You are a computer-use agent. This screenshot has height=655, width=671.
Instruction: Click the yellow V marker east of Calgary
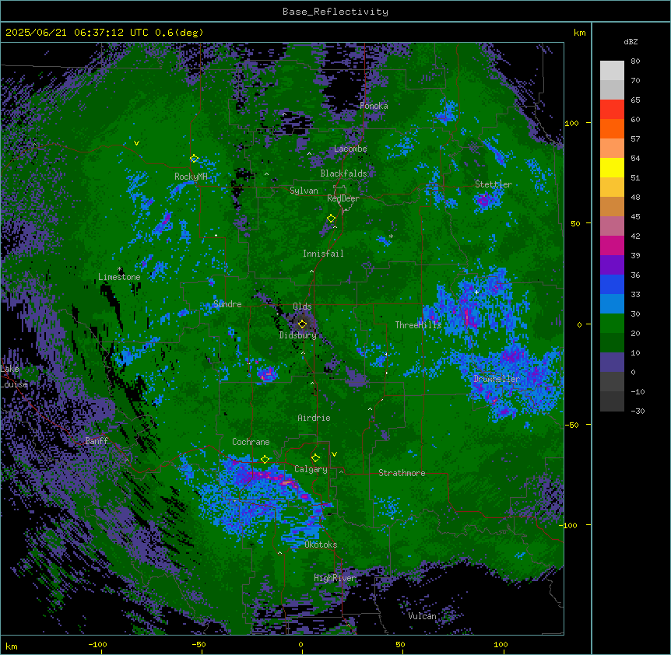[334, 454]
